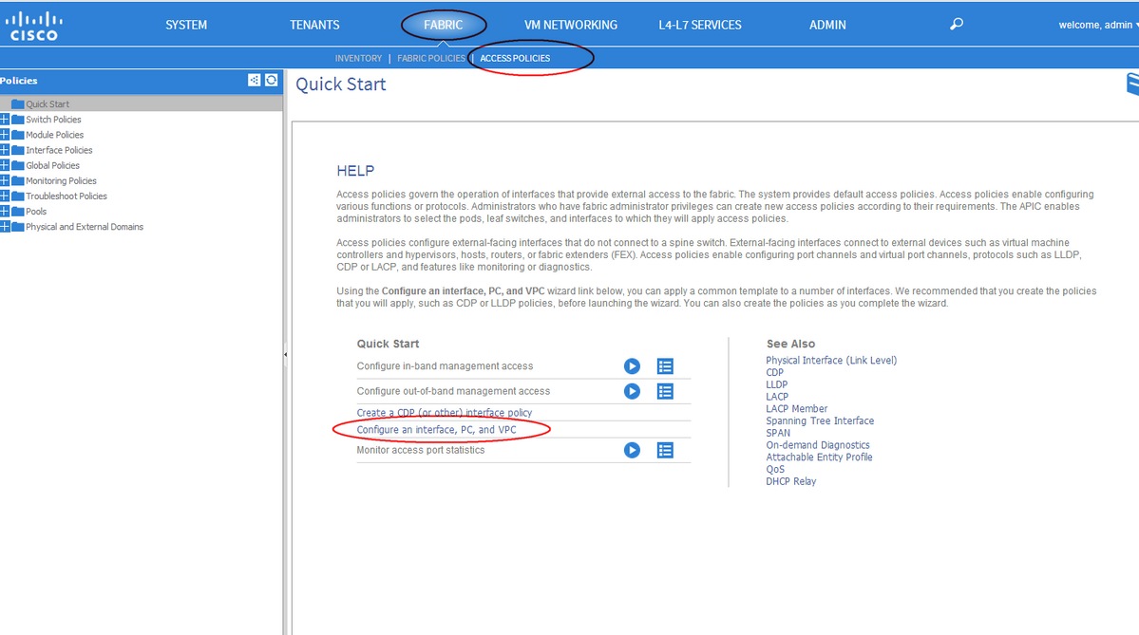Image resolution: width=1139 pixels, height=635 pixels.
Task: Collapse the left Policies panel via its edge arrow
Action: pos(285,353)
